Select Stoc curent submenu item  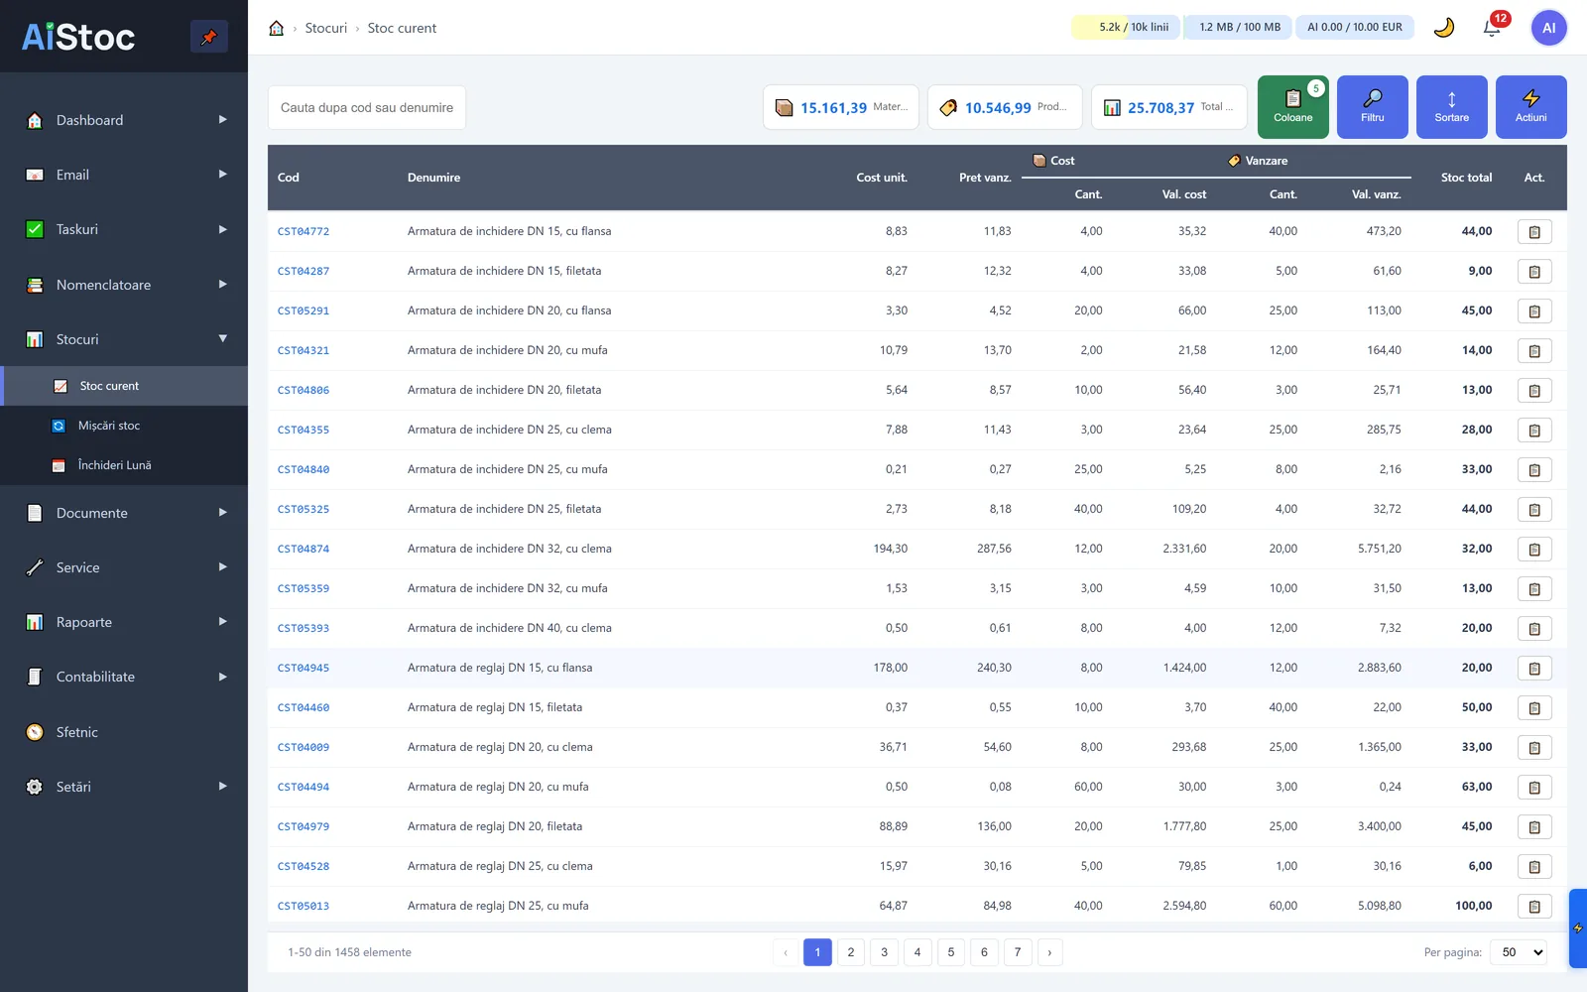124,386
